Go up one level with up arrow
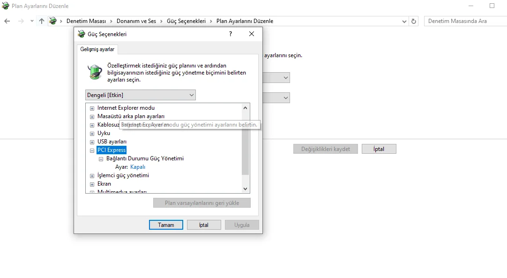 pyautogui.click(x=42, y=21)
